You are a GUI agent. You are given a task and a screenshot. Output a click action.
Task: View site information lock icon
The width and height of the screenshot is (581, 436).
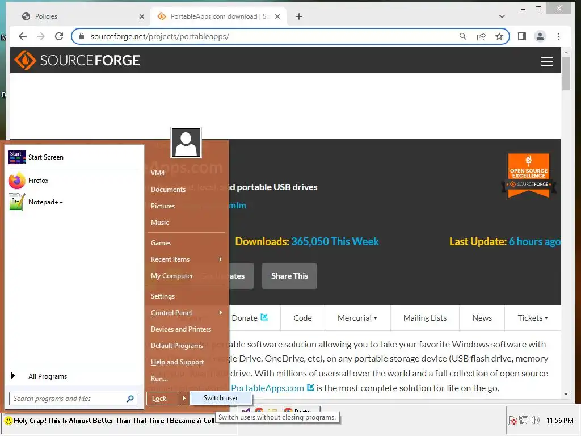[x=82, y=36]
